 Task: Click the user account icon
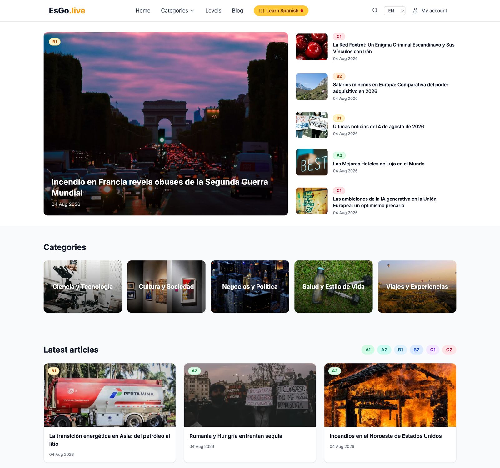tap(415, 11)
